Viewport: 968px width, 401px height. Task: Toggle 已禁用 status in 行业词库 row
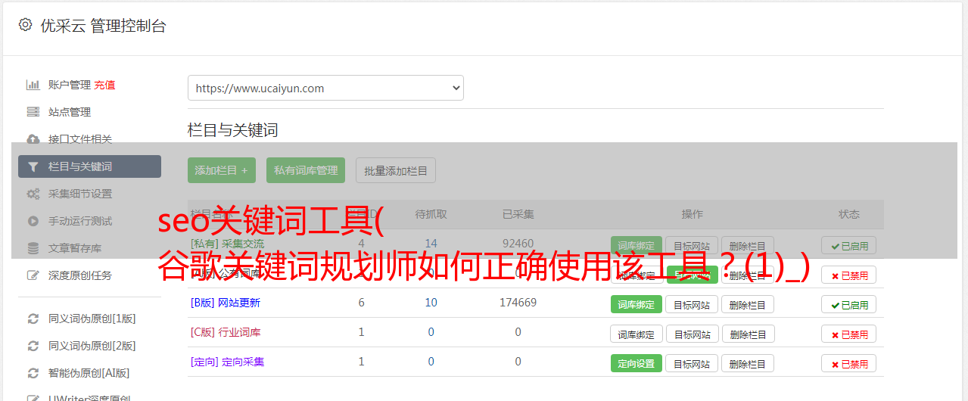[849, 334]
